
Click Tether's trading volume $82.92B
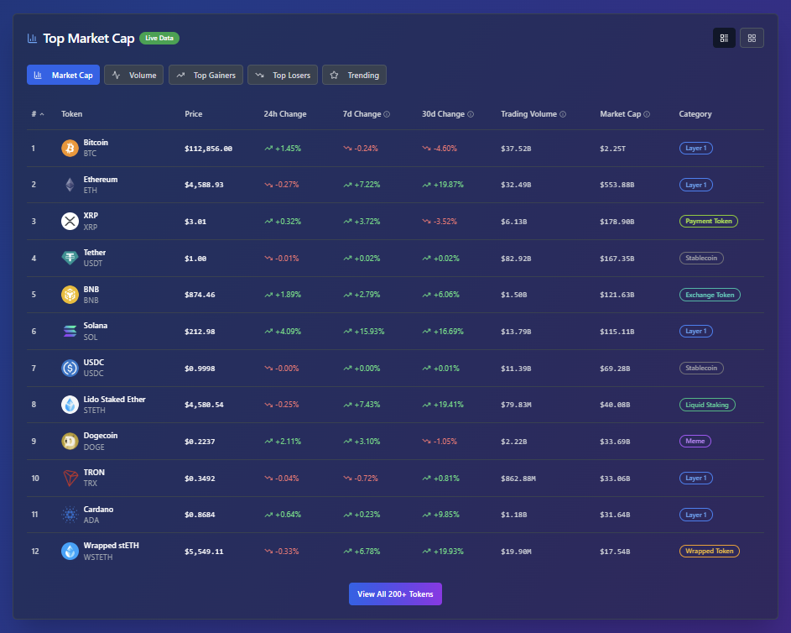pyautogui.click(x=516, y=259)
